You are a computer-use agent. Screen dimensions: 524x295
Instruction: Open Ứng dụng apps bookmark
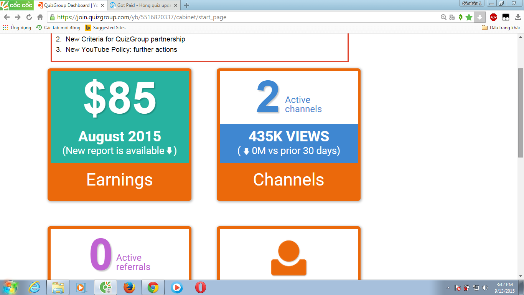(x=17, y=28)
